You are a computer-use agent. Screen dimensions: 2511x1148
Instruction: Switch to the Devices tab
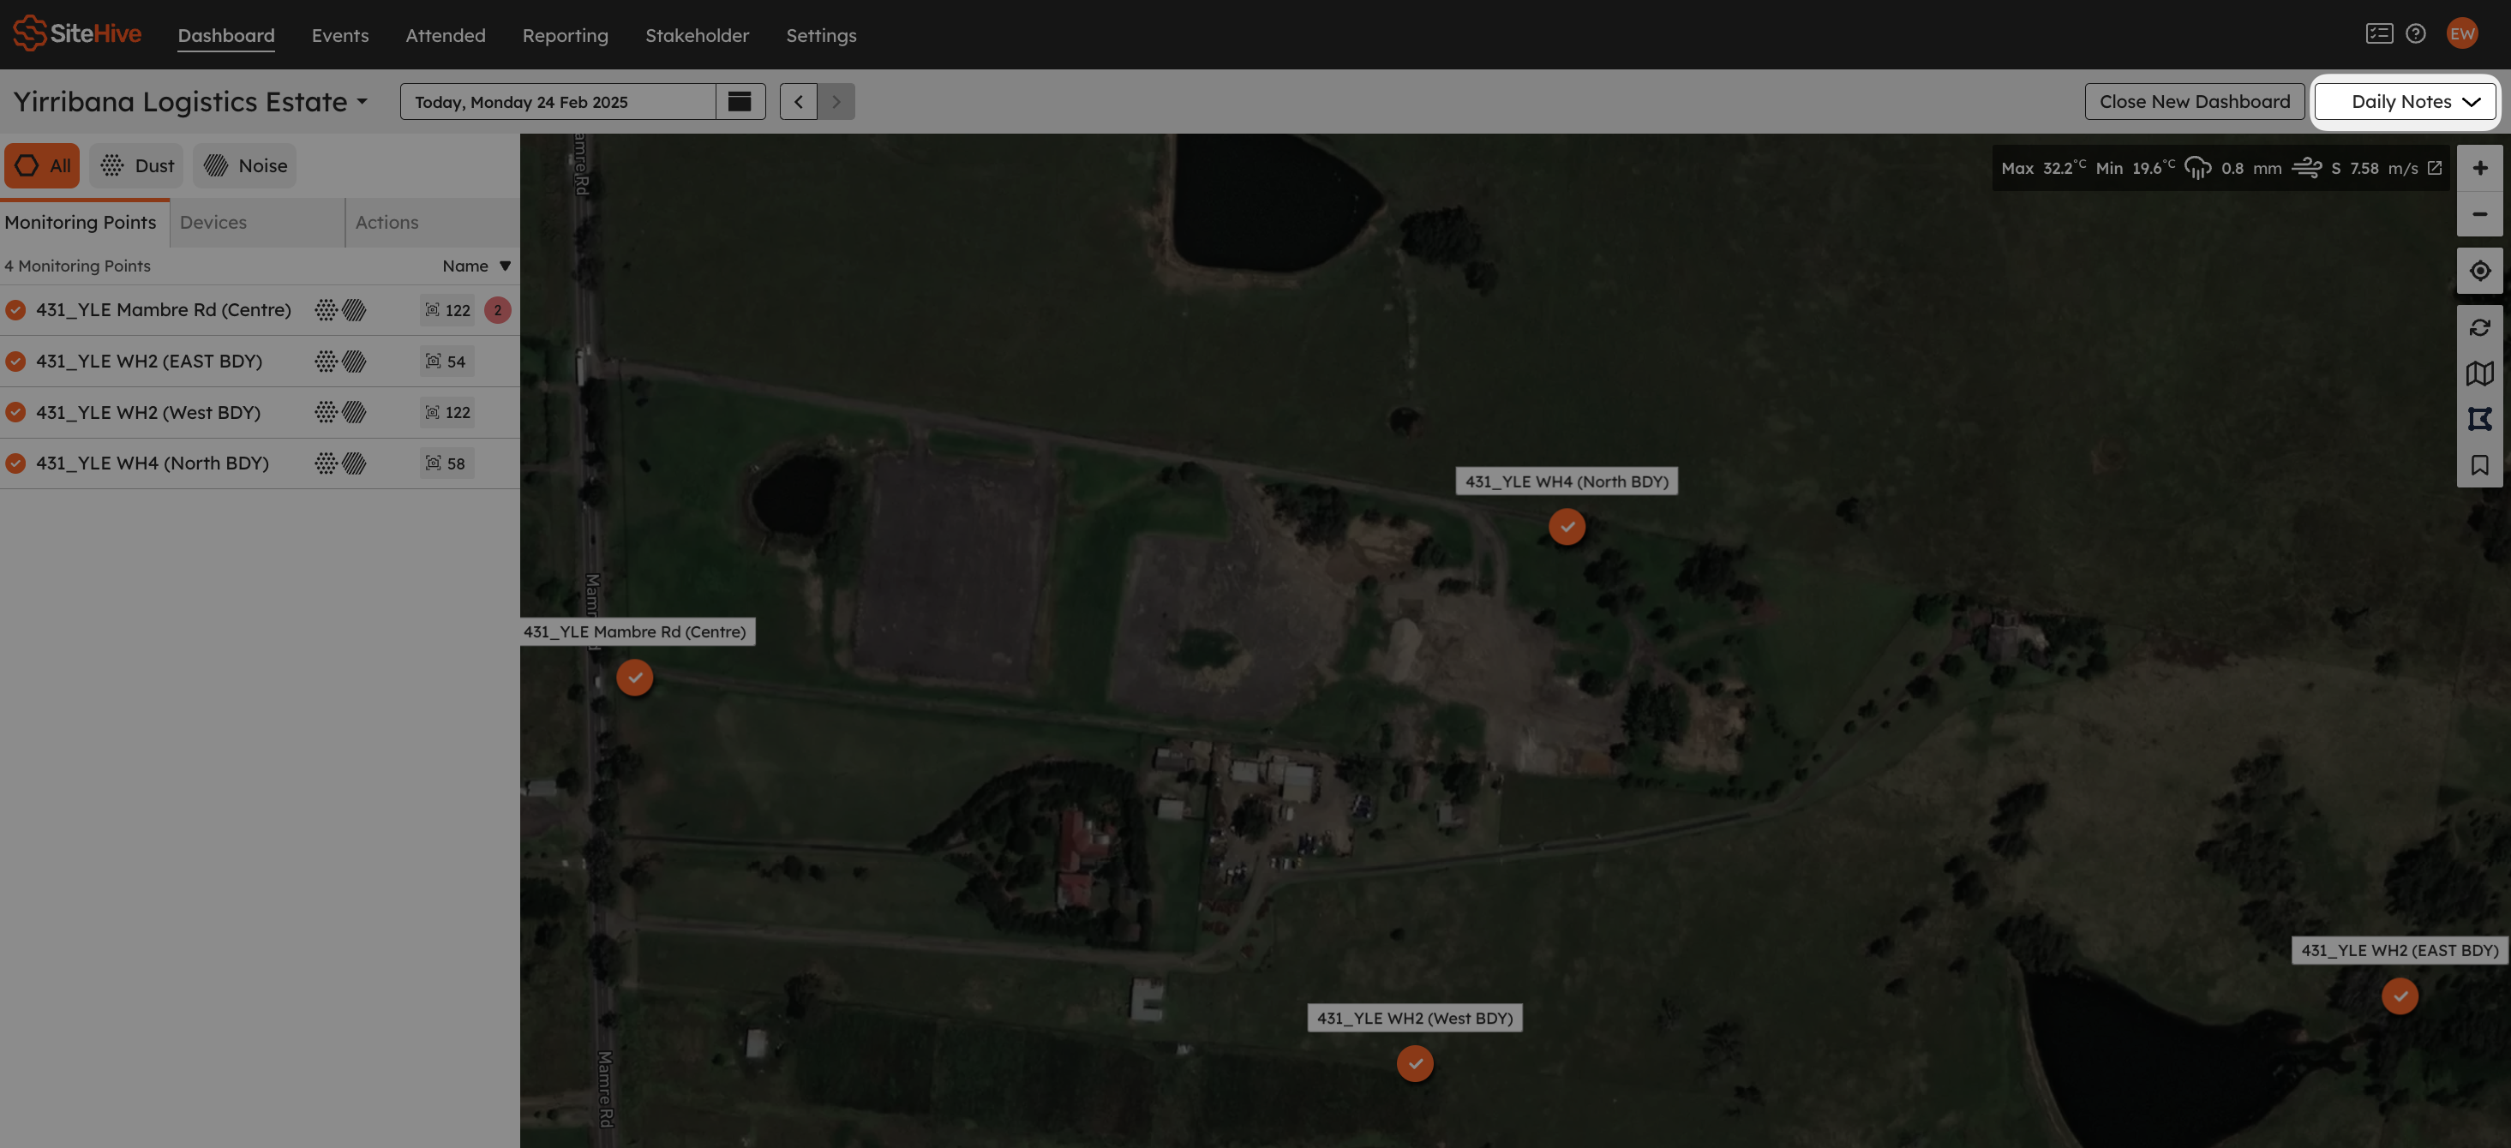pos(257,222)
